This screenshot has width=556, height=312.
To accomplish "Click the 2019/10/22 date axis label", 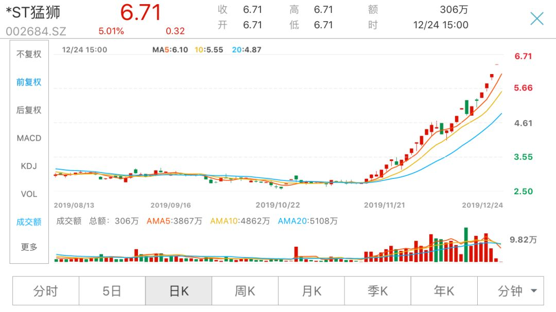I will point(277,205).
